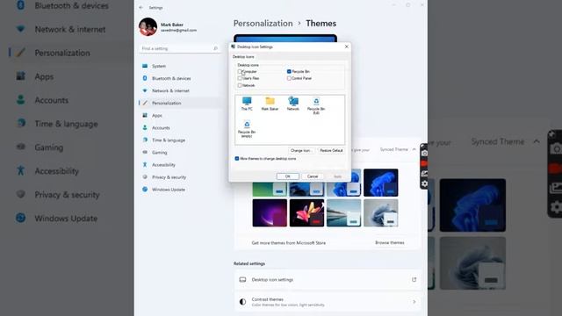Go back using the Settings back arrow

coord(141,8)
